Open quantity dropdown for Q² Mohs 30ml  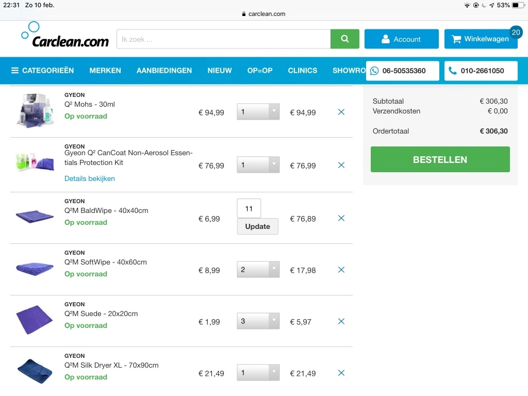pos(258,112)
